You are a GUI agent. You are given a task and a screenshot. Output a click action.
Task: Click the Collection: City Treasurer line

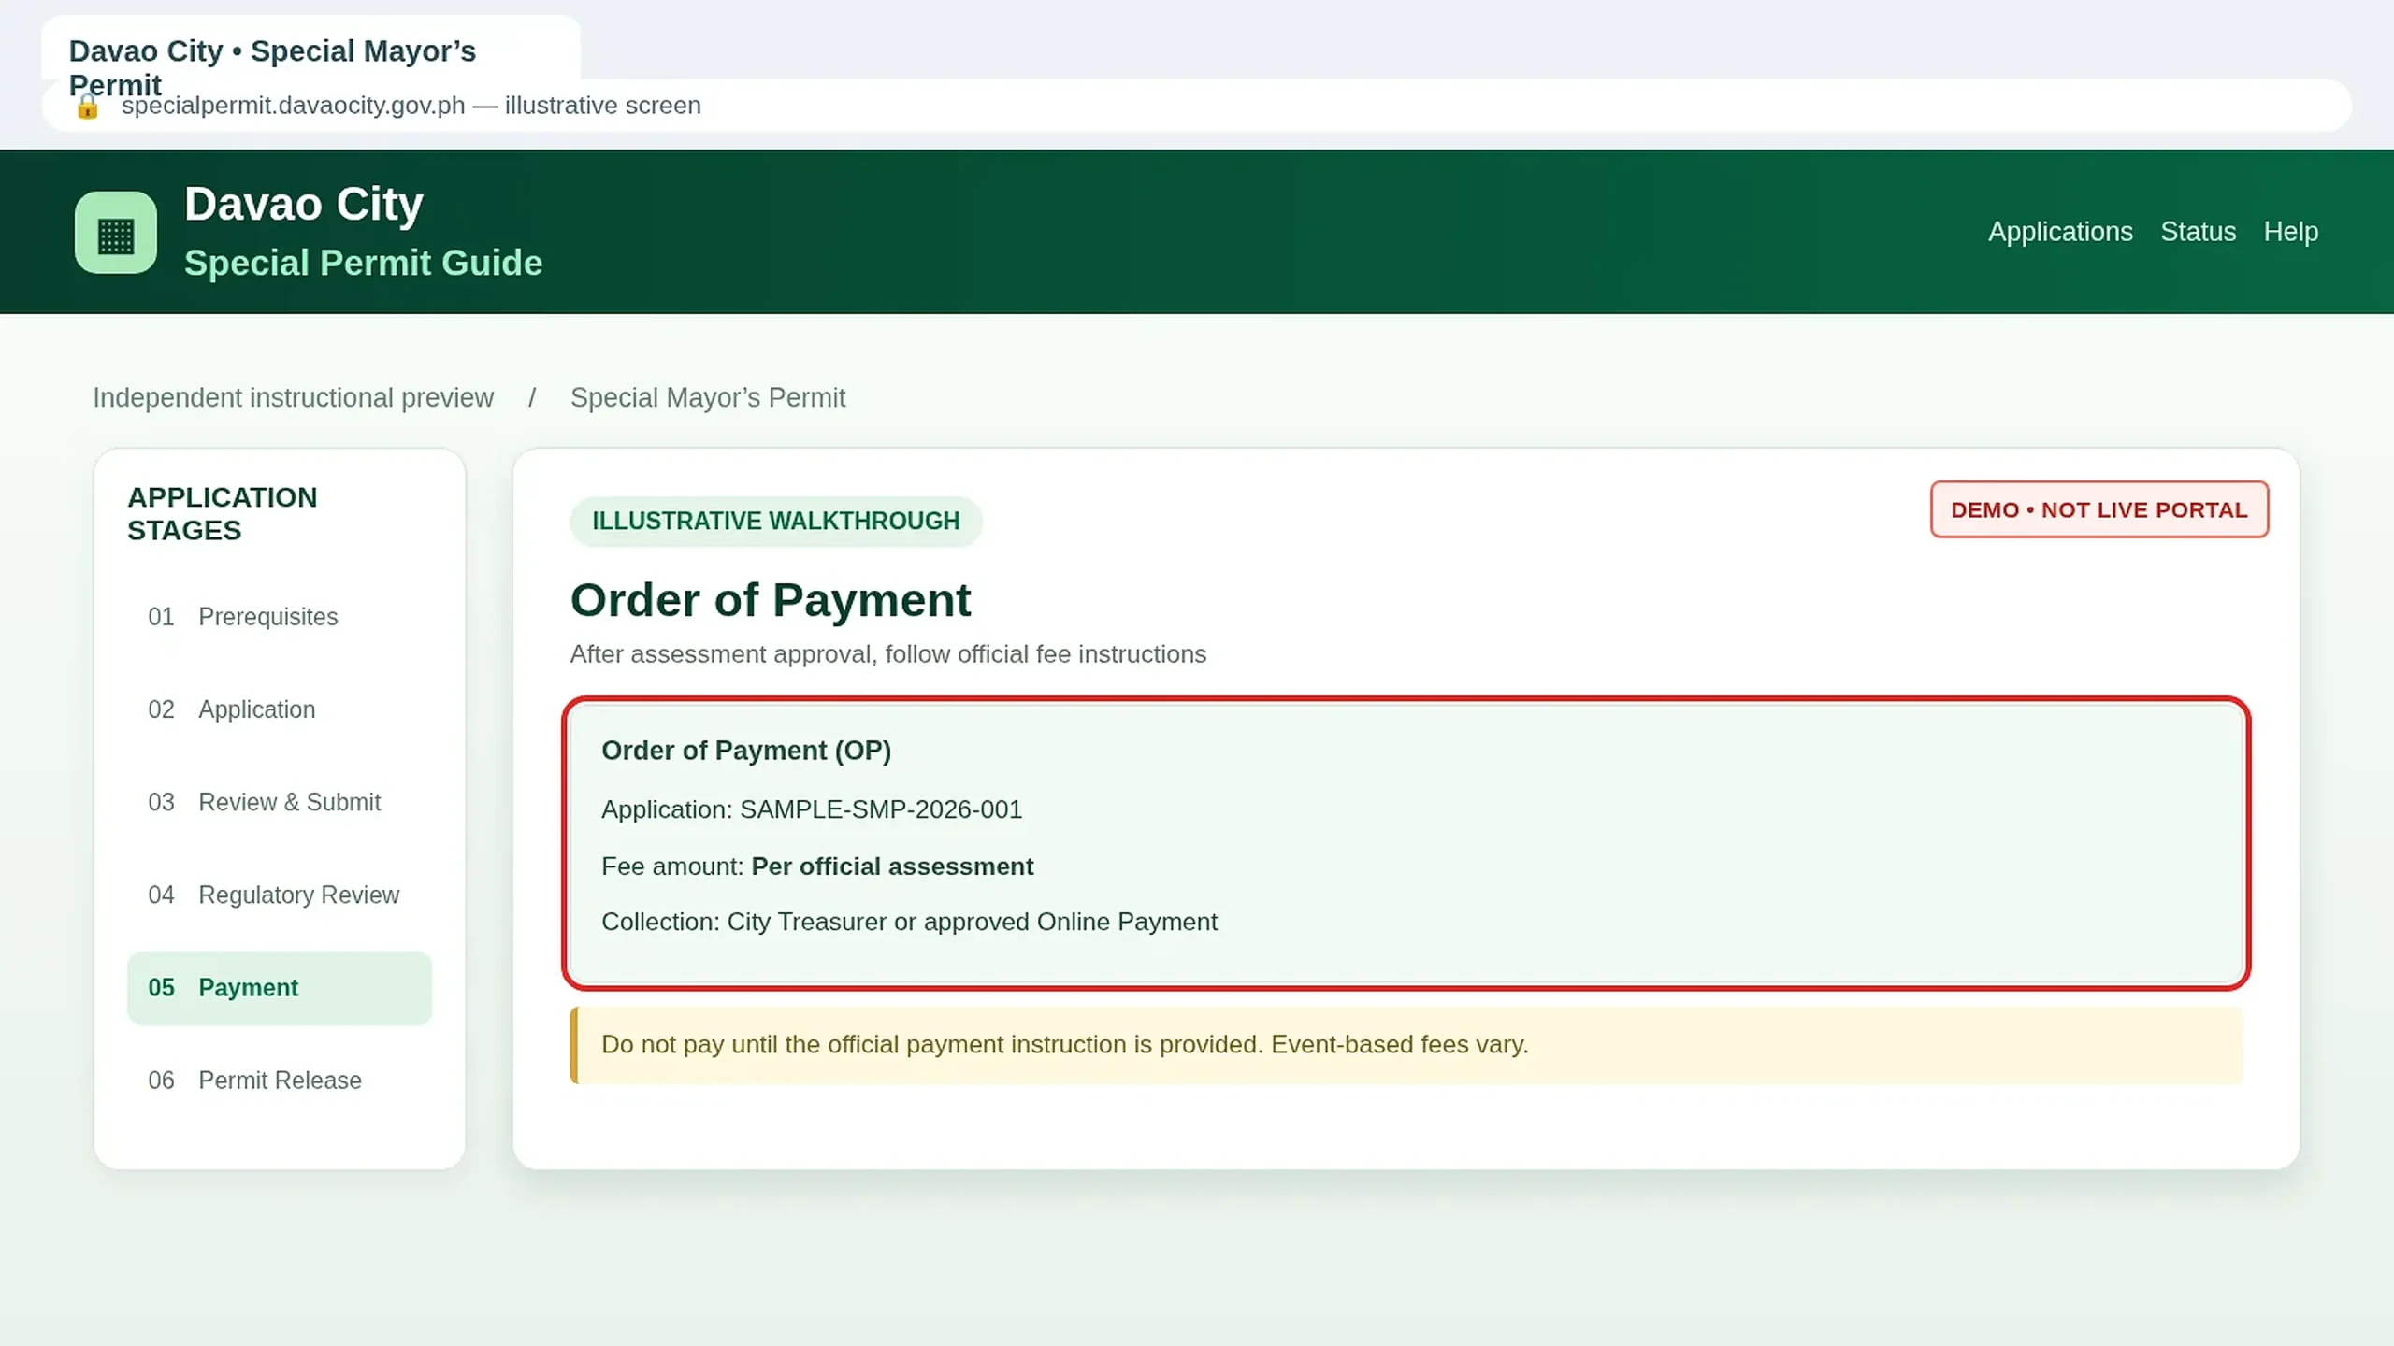[909, 922]
